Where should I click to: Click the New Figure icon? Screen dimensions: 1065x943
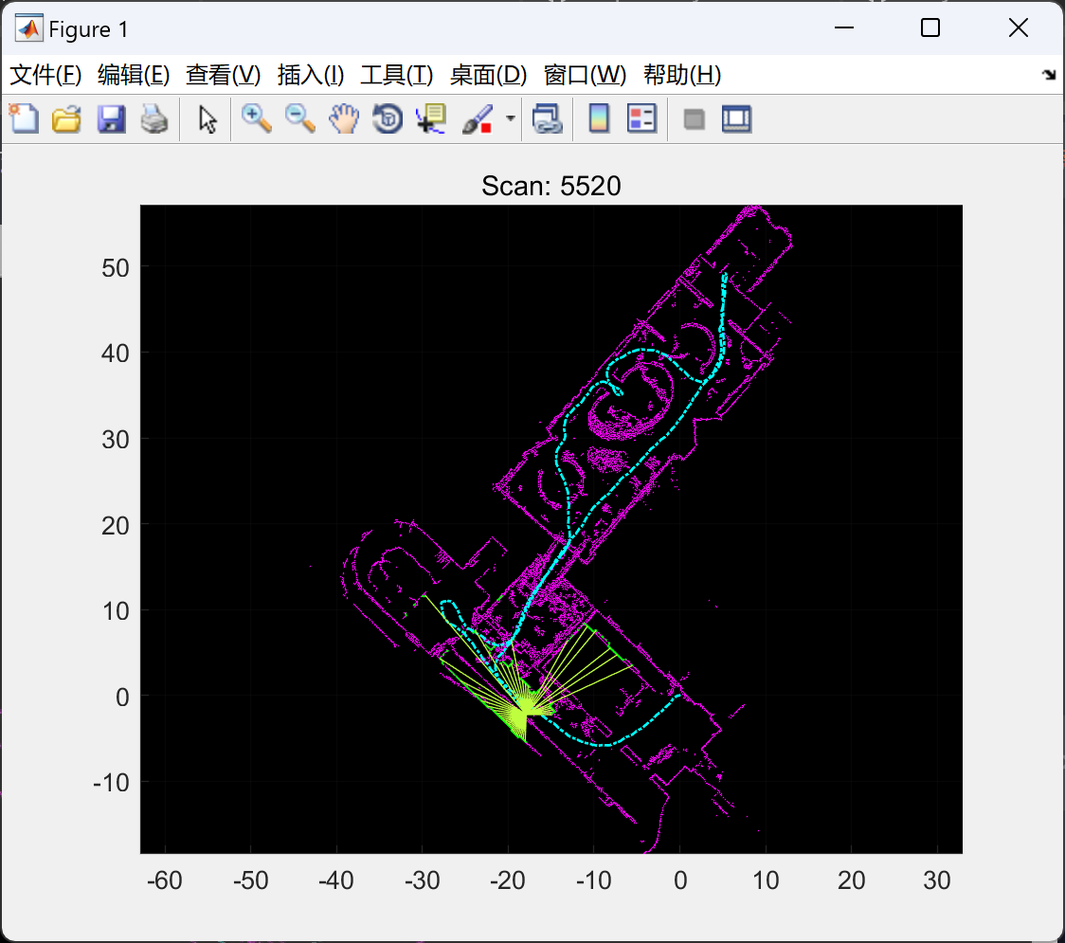(24, 118)
